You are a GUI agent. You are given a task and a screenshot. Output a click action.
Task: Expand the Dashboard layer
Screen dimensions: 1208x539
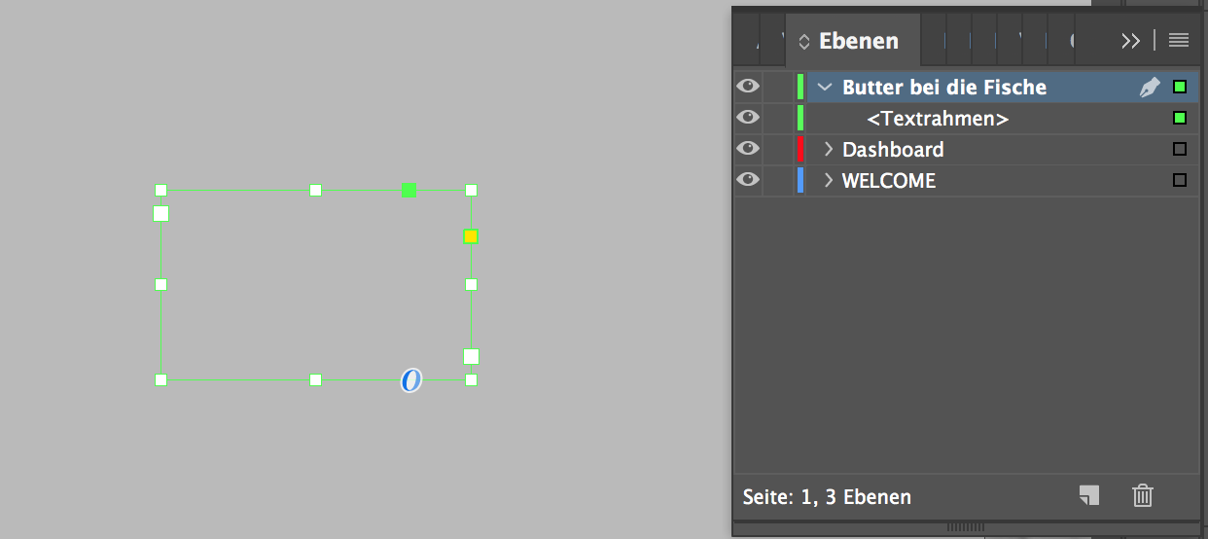click(829, 150)
